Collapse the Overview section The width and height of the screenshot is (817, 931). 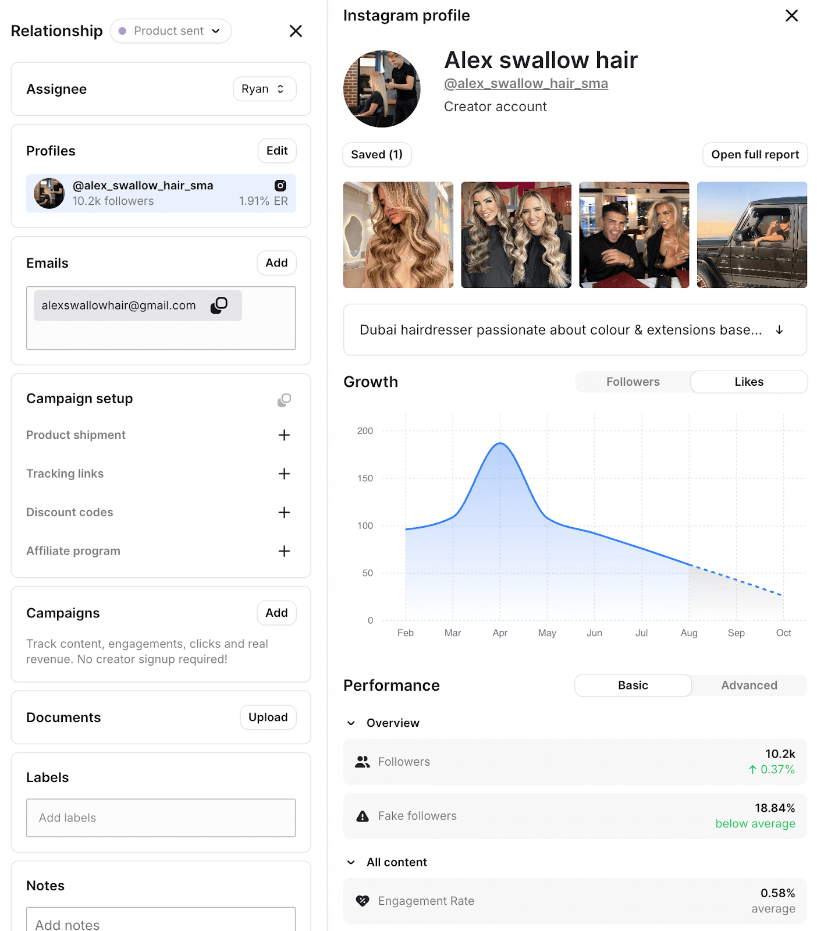351,723
